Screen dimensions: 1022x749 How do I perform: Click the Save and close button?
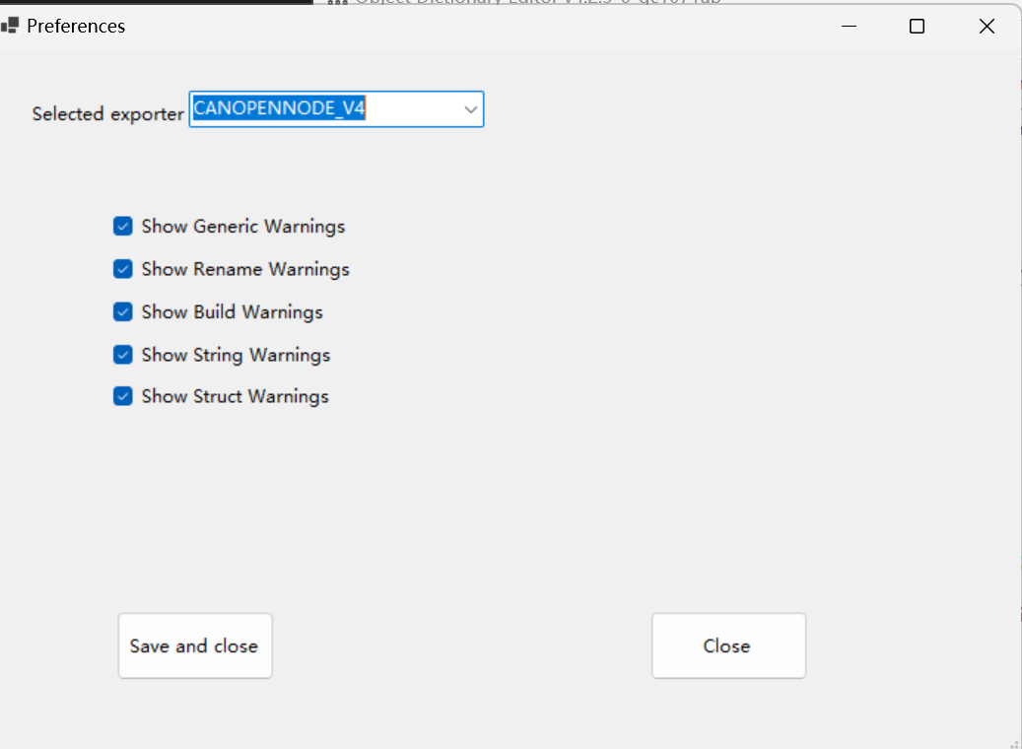[x=195, y=646]
